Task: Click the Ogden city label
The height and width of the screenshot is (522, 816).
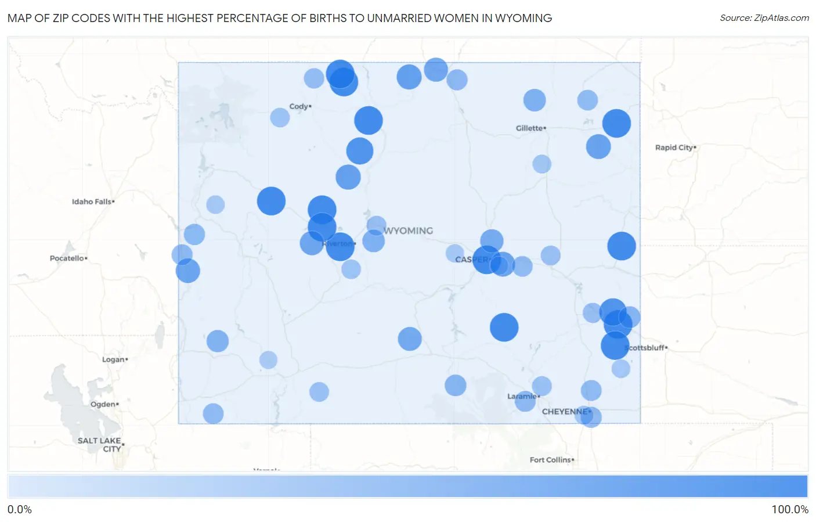Action: pyautogui.click(x=104, y=404)
